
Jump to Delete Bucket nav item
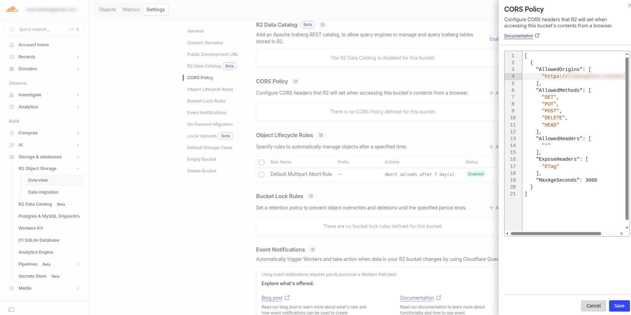[x=202, y=171]
